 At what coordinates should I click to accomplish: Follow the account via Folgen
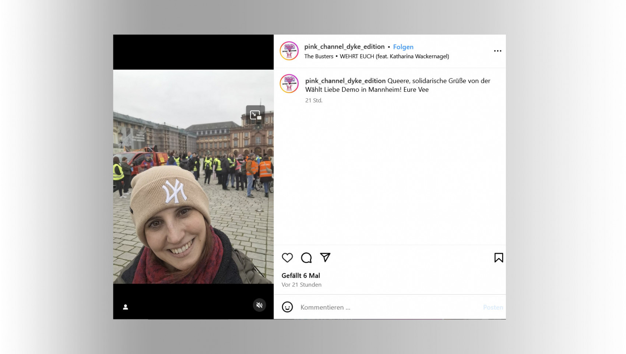click(x=403, y=47)
